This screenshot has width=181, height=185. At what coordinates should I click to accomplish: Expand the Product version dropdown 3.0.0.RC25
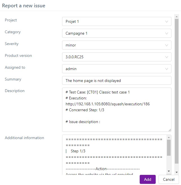click(x=116, y=57)
